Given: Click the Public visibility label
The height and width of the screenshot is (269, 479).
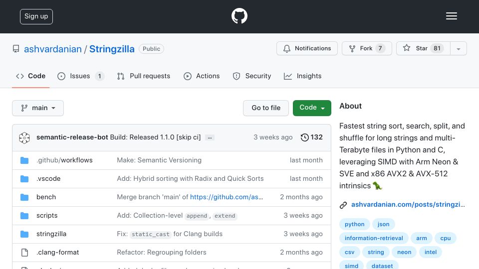Looking at the screenshot, I should pos(151,49).
